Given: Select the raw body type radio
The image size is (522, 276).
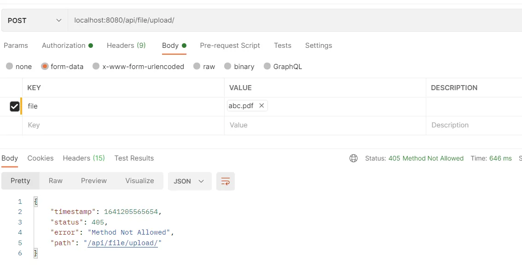Looking at the screenshot, I should (197, 66).
